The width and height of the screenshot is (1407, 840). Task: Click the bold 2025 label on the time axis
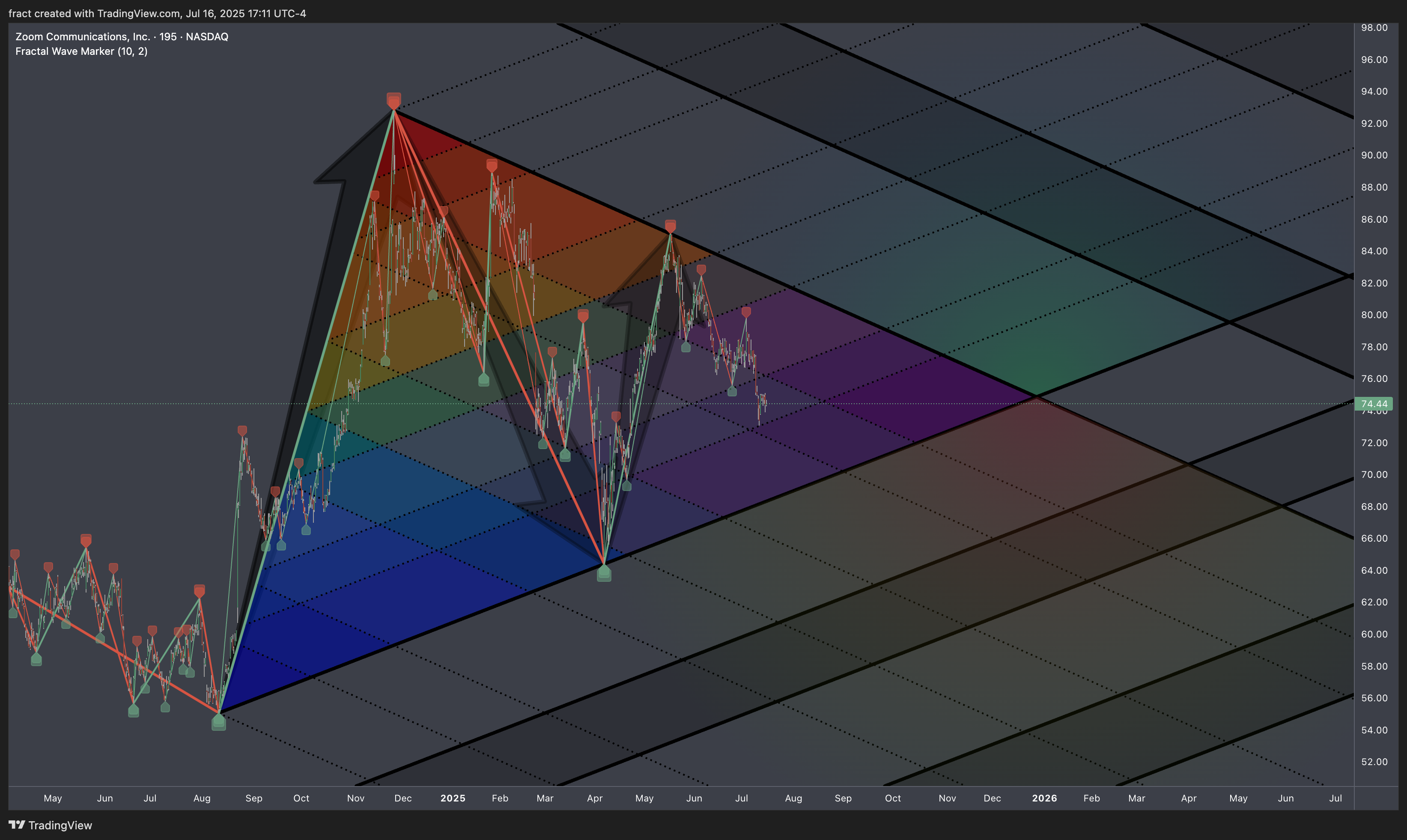tap(453, 798)
